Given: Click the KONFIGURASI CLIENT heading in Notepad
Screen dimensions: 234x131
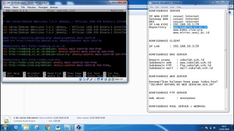Looking at the screenshot, I should pos(165,41).
